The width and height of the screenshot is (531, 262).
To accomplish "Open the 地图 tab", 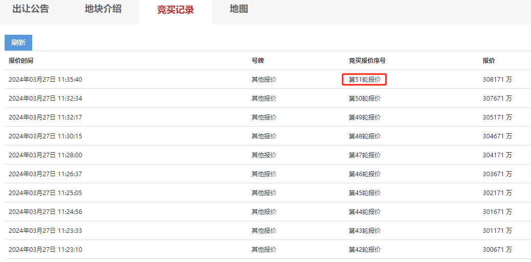I will pos(239,9).
